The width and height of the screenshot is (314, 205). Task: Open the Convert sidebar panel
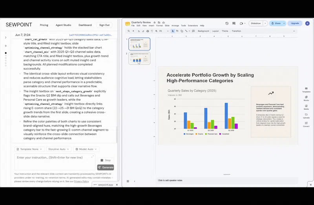coord(306,124)
